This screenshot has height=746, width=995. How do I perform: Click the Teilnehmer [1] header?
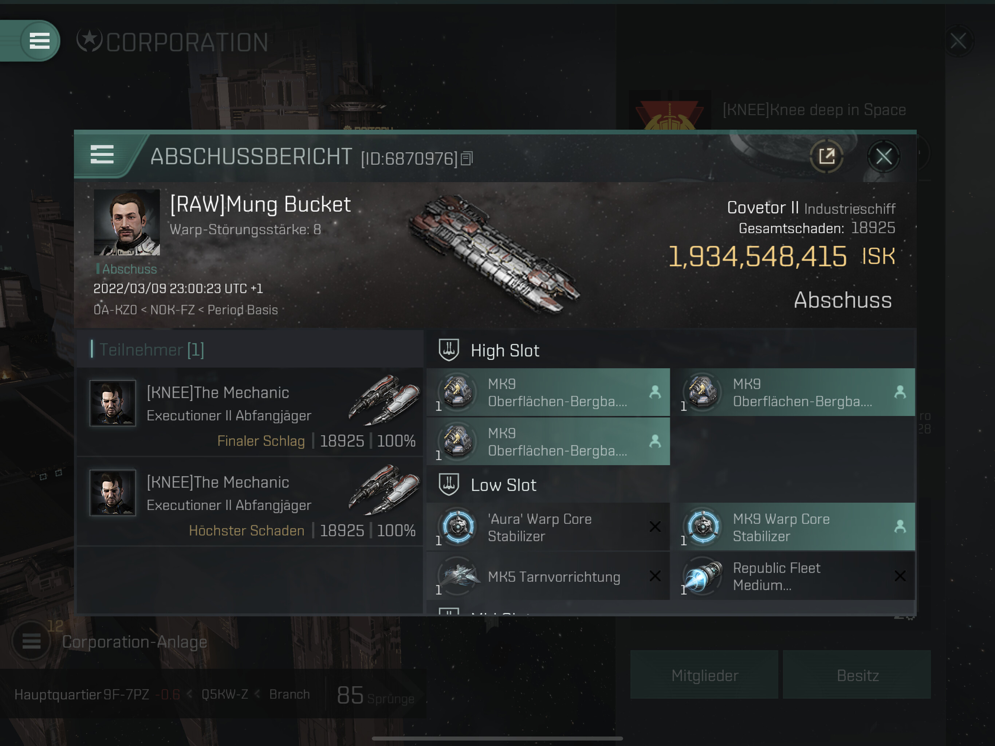[152, 350]
